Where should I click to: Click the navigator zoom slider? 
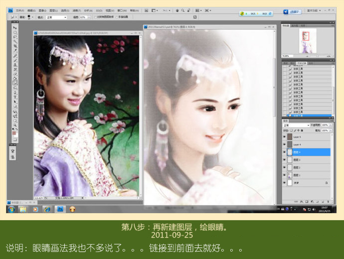[317, 56]
